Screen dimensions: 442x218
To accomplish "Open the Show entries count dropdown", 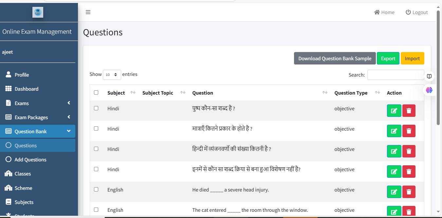I will click(x=112, y=75).
